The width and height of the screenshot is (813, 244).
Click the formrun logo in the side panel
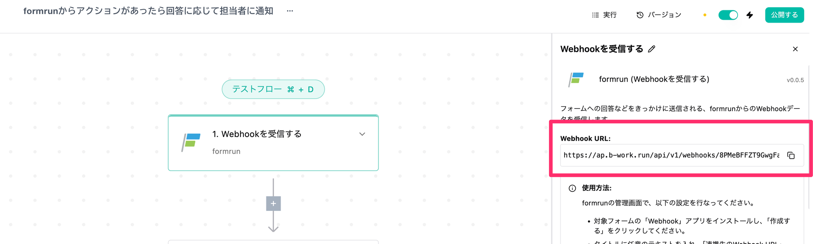(x=576, y=79)
